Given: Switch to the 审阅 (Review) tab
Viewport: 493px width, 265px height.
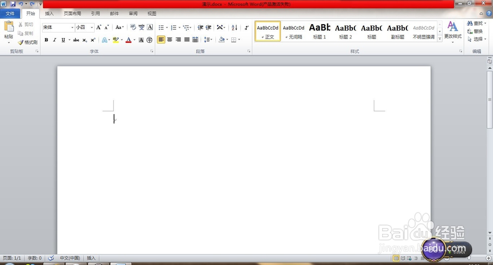Looking at the screenshot, I should point(133,13).
